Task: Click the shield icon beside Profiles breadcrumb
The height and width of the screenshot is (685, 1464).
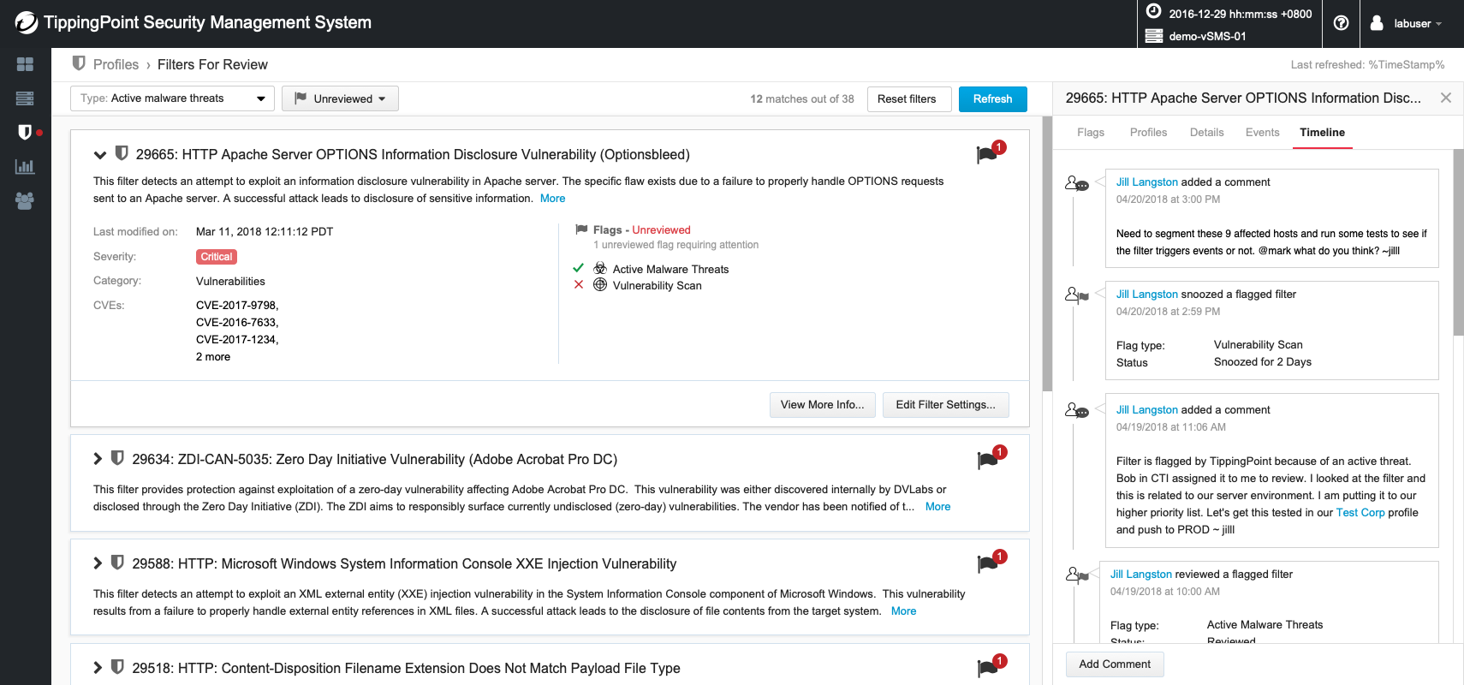Action: click(x=79, y=63)
